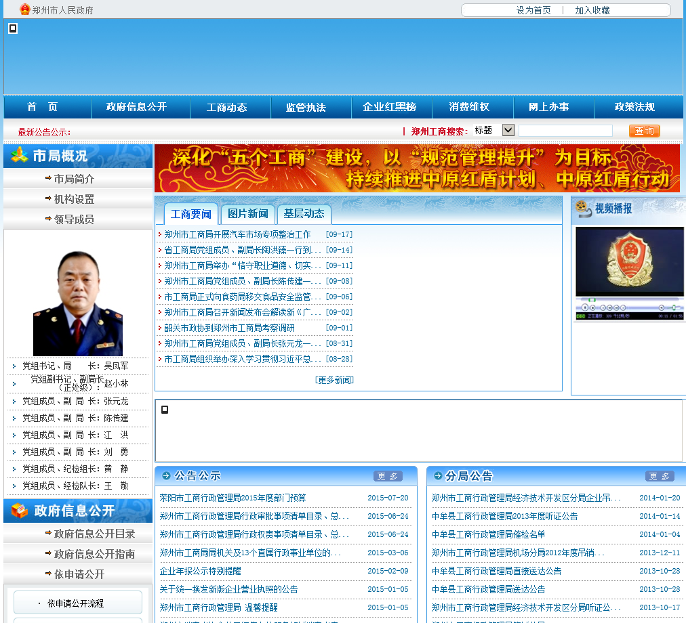
Task: Open news 郑州市工商局开展汽车市场专项整治工作
Action: coord(237,234)
